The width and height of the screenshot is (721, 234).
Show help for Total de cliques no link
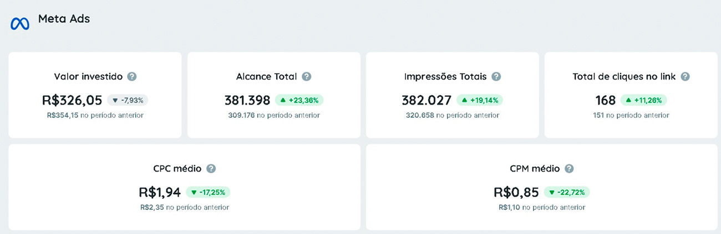pyautogui.click(x=686, y=76)
